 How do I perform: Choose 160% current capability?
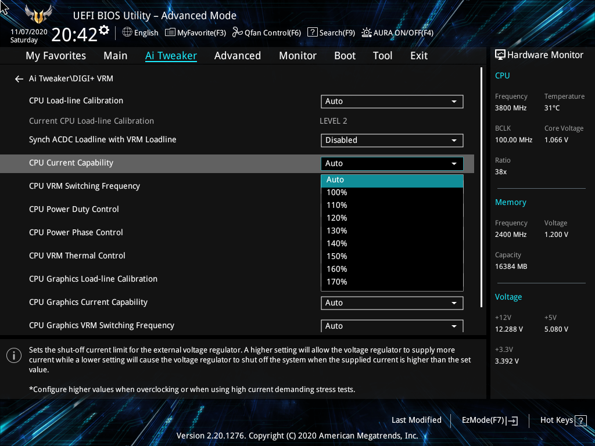tap(392, 269)
